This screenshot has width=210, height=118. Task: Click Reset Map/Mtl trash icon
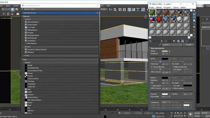pos(162,41)
